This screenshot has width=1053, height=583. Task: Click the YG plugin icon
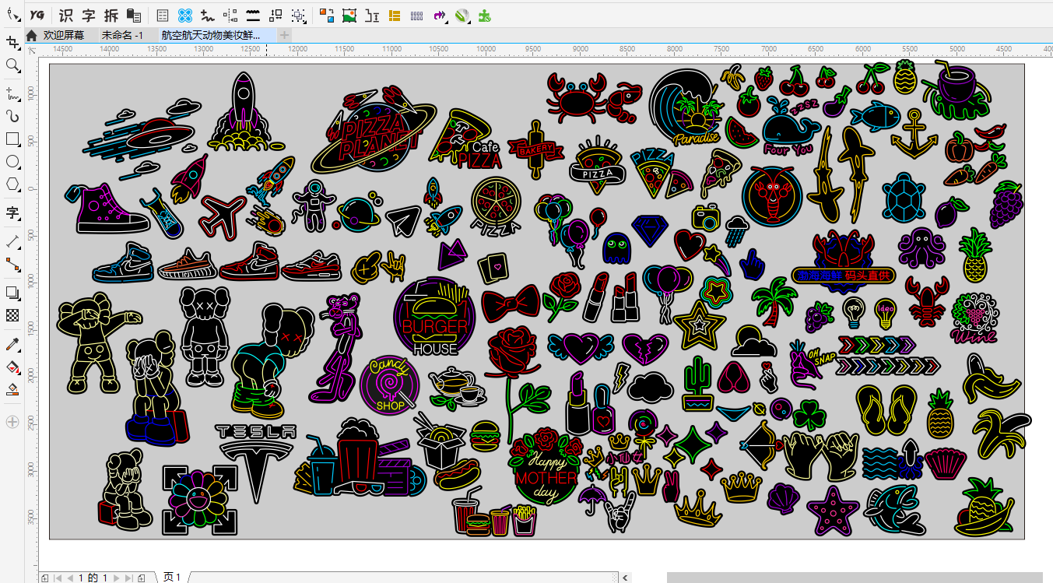pyautogui.click(x=37, y=15)
